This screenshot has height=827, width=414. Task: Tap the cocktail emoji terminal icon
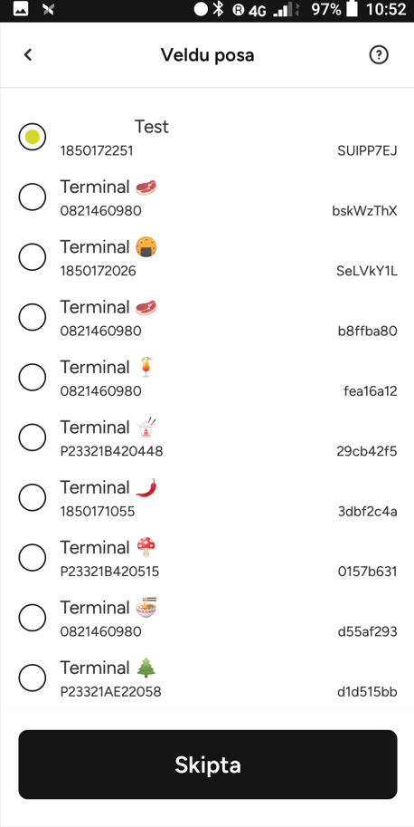pos(146,367)
